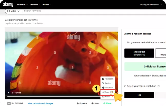Click 'Cat playing inside cat toy tunnel' caption

pos(22,20)
